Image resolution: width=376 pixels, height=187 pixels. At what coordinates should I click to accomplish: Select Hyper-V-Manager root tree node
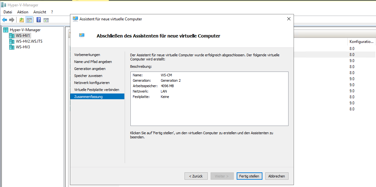25,30
